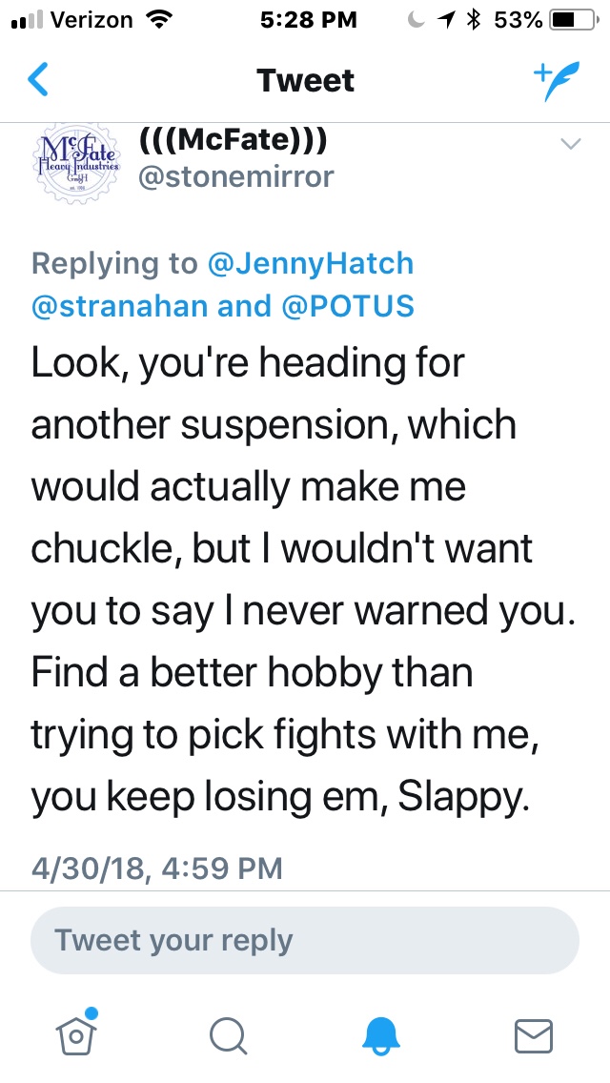Tap the 4/30/18 4:59 PM timestamp
The width and height of the screenshot is (610, 1083).
tap(157, 868)
